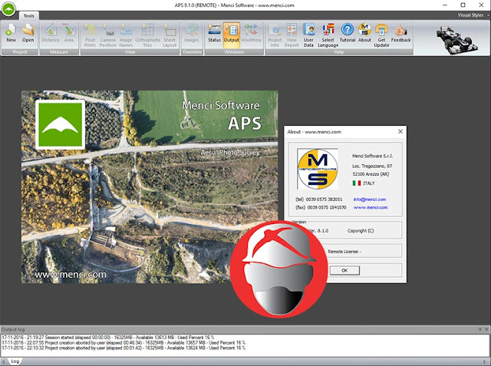Select the Log tab at bottom
491x366 pixels.
coord(15,361)
